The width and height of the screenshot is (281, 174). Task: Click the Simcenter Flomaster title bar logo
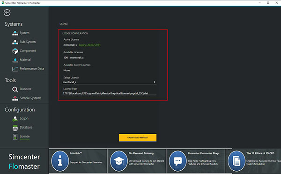click(x=3, y=3)
